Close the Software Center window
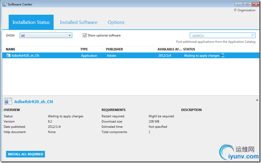Image resolution: width=261 pixels, height=163 pixels. (256, 4)
